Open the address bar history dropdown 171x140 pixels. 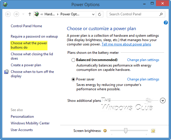[93, 14]
